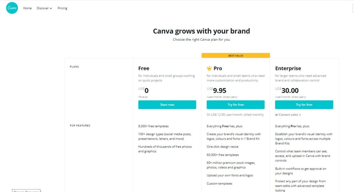Try the Enterprise plan for free
The width and height of the screenshot is (354, 192).
click(304, 105)
